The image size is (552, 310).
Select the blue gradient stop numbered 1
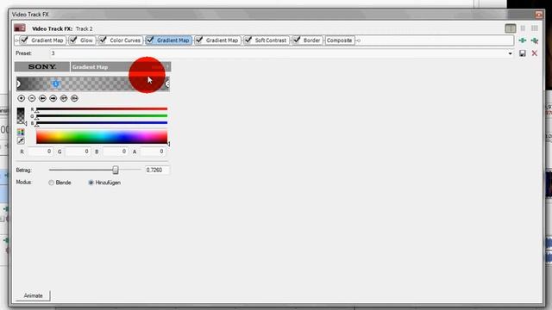click(x=55, y=84)
